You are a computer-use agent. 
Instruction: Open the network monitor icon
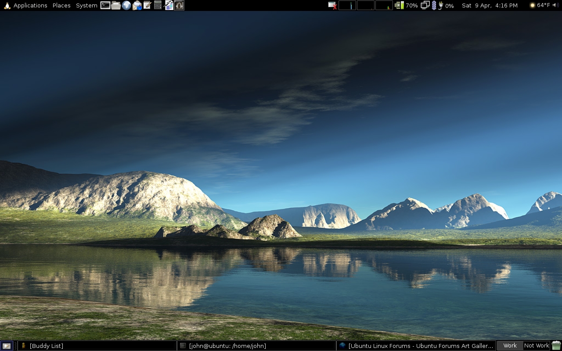coord(425,5)
